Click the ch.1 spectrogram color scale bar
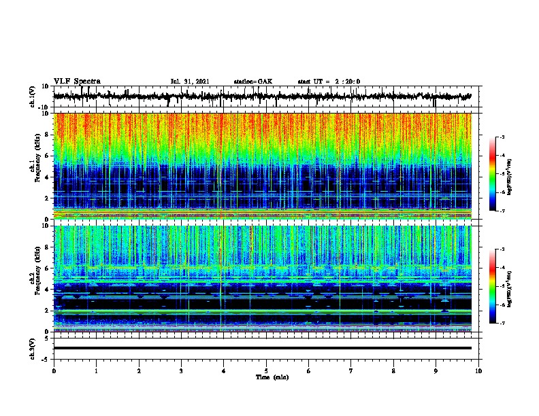The height and width of the screenshot is (416, 539). tap(493, 174)
